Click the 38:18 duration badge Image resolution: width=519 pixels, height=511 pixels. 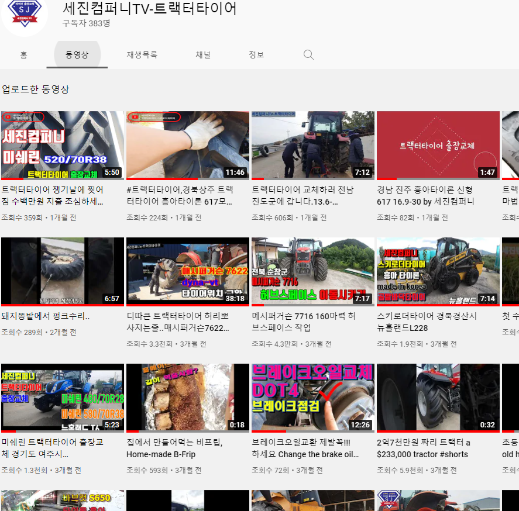tap(235, 299)
